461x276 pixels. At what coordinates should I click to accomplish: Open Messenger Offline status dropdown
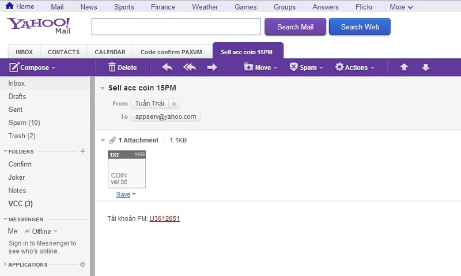(x=55, y=231)
